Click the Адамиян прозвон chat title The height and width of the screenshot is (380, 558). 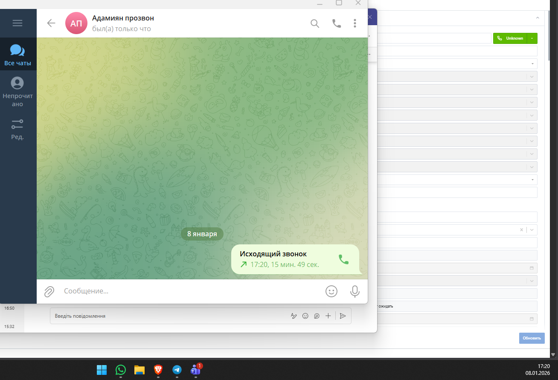123,18
